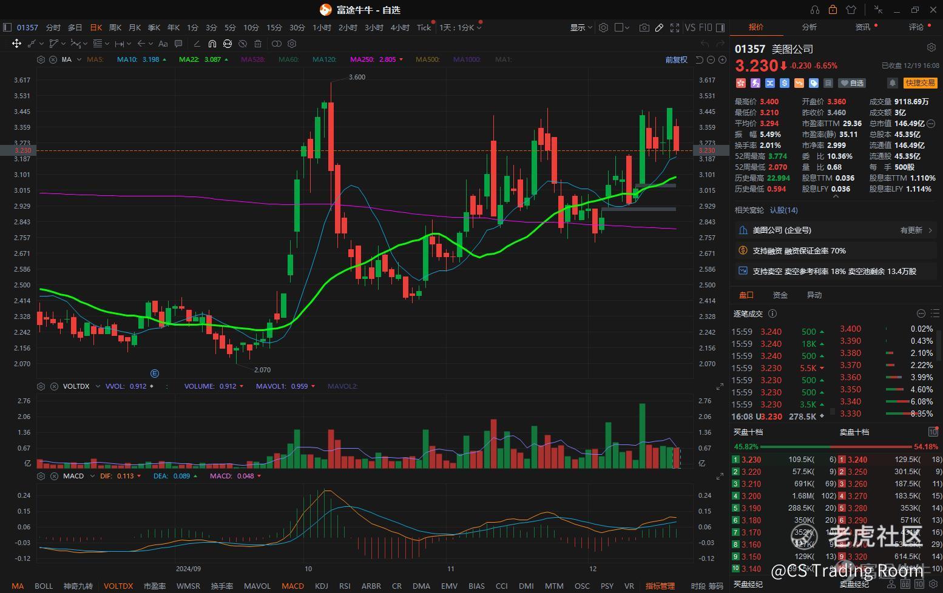Open MACD indicator settings gear
The height and width of the screenshot is (593, 943).
pos(41,476)
